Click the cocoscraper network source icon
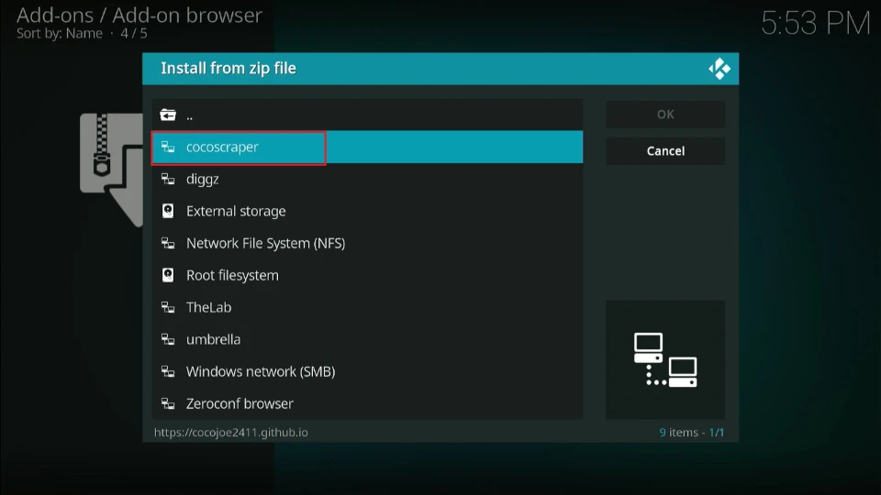This screenshot has height=495, width=881. tap(168, 147)
